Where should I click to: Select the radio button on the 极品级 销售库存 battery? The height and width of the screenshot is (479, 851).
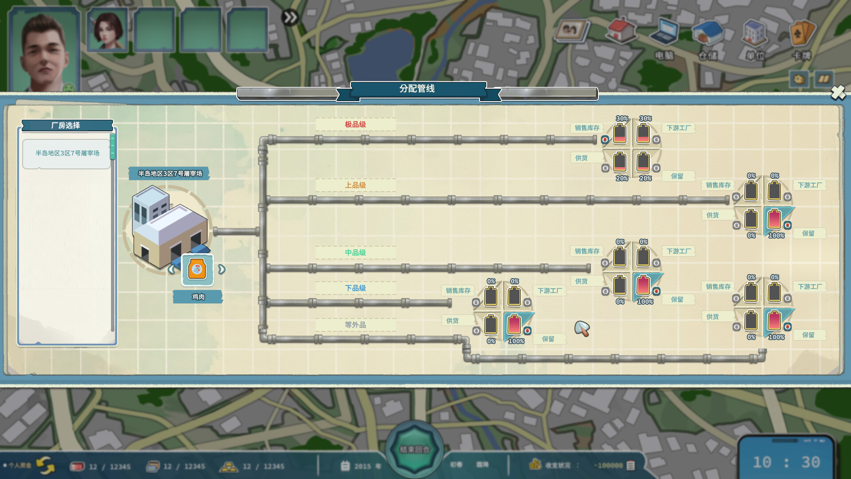click(605, 138)
